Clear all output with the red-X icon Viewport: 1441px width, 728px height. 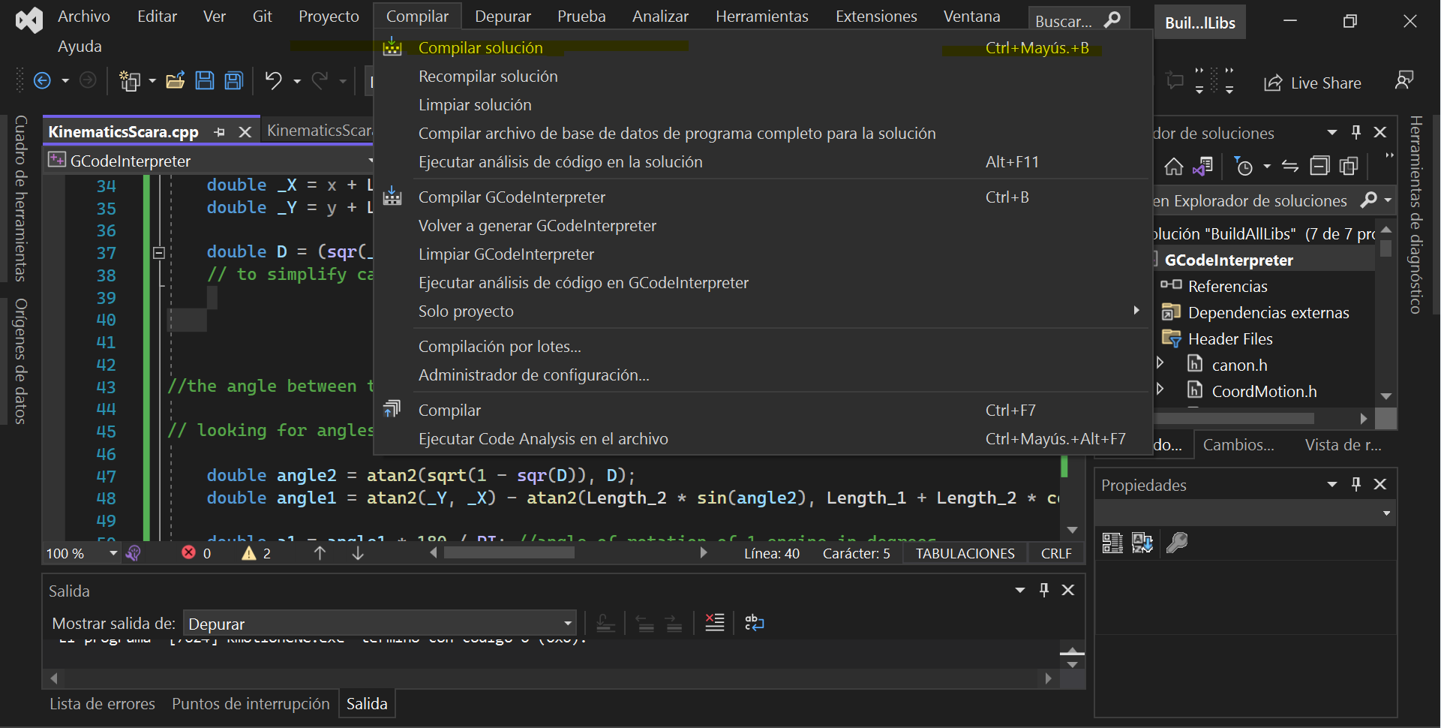coord(714,623)
